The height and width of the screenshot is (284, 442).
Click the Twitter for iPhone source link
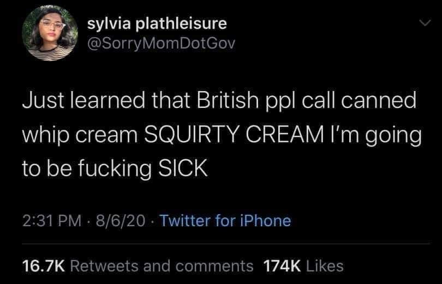tap(225, 220)
